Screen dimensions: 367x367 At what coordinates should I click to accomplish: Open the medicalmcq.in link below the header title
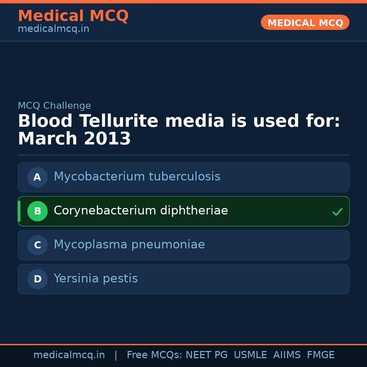click(53, 29)
